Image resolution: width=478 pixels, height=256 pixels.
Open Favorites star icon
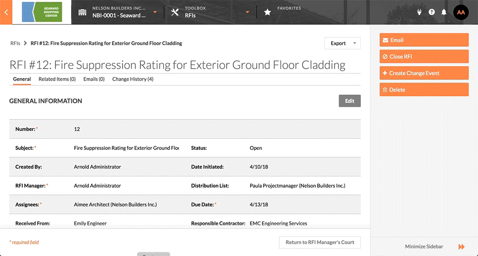tap(268, 12)
